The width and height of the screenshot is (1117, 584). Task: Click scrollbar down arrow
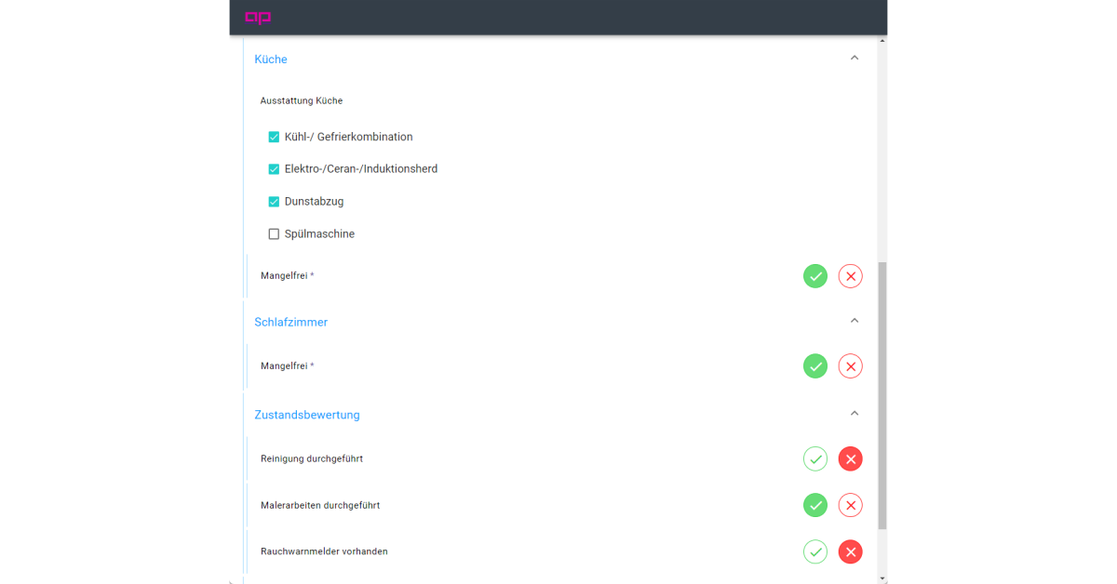tap(882, 578)
